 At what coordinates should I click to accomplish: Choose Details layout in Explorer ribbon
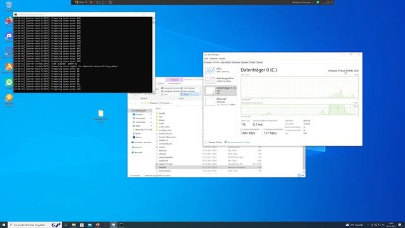(190, 94)
